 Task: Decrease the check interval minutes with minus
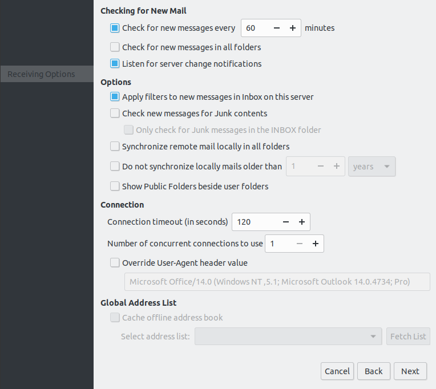[277, 28]
